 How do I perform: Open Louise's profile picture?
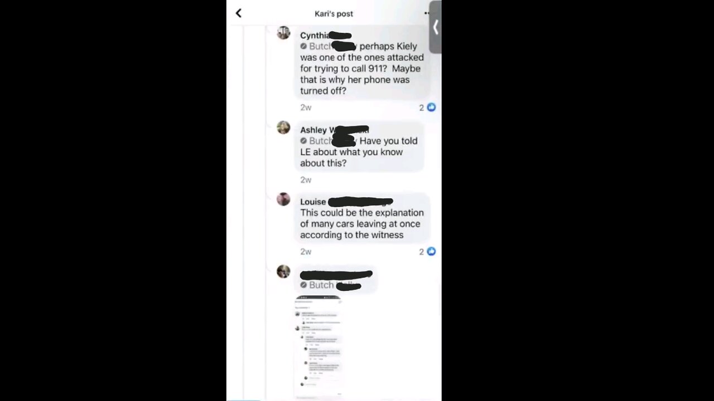pyautogui.click(x=283, y=199)
